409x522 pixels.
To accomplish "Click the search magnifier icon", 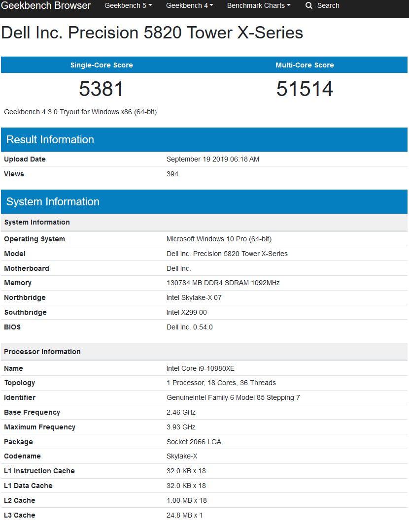I will [x=309, y=5].
